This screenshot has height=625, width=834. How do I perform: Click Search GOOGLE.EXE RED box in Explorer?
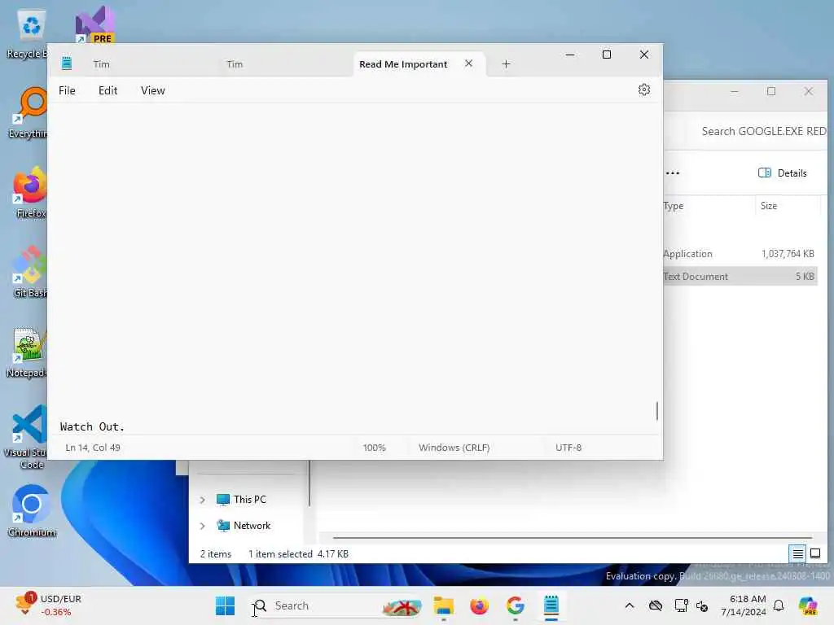tap(763, 131)
